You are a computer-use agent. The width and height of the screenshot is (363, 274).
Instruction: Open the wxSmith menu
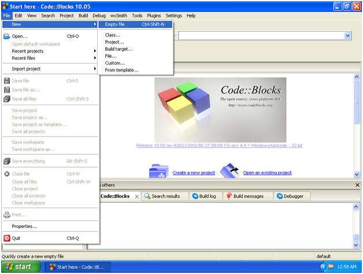coord(118,16)
